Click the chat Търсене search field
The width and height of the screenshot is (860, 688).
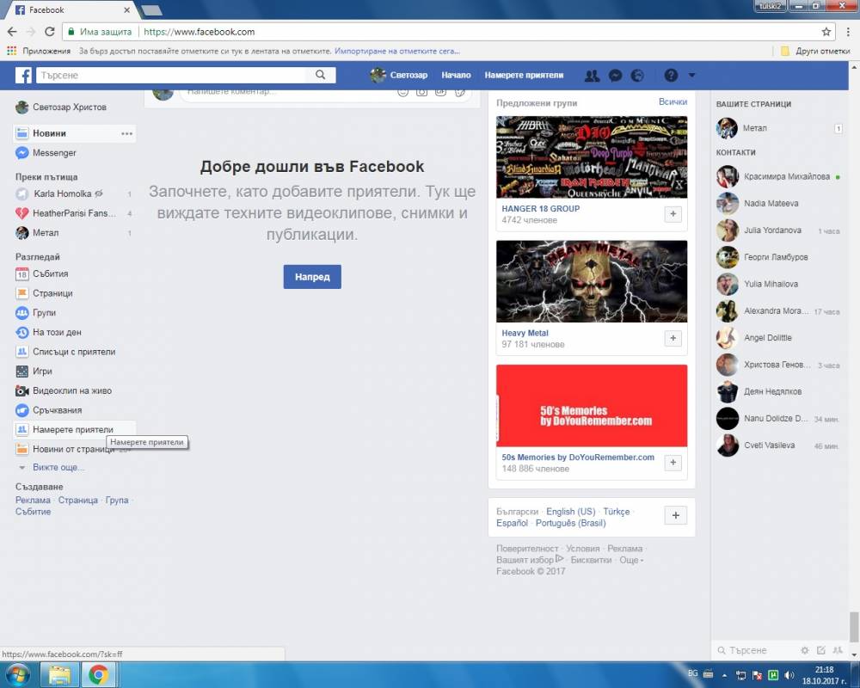tap(756, 650)
